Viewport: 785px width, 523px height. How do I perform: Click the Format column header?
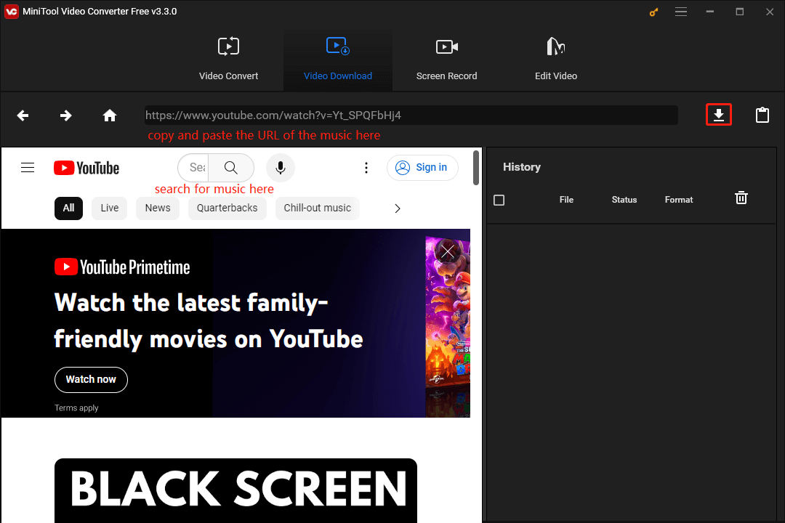point(679,200)
